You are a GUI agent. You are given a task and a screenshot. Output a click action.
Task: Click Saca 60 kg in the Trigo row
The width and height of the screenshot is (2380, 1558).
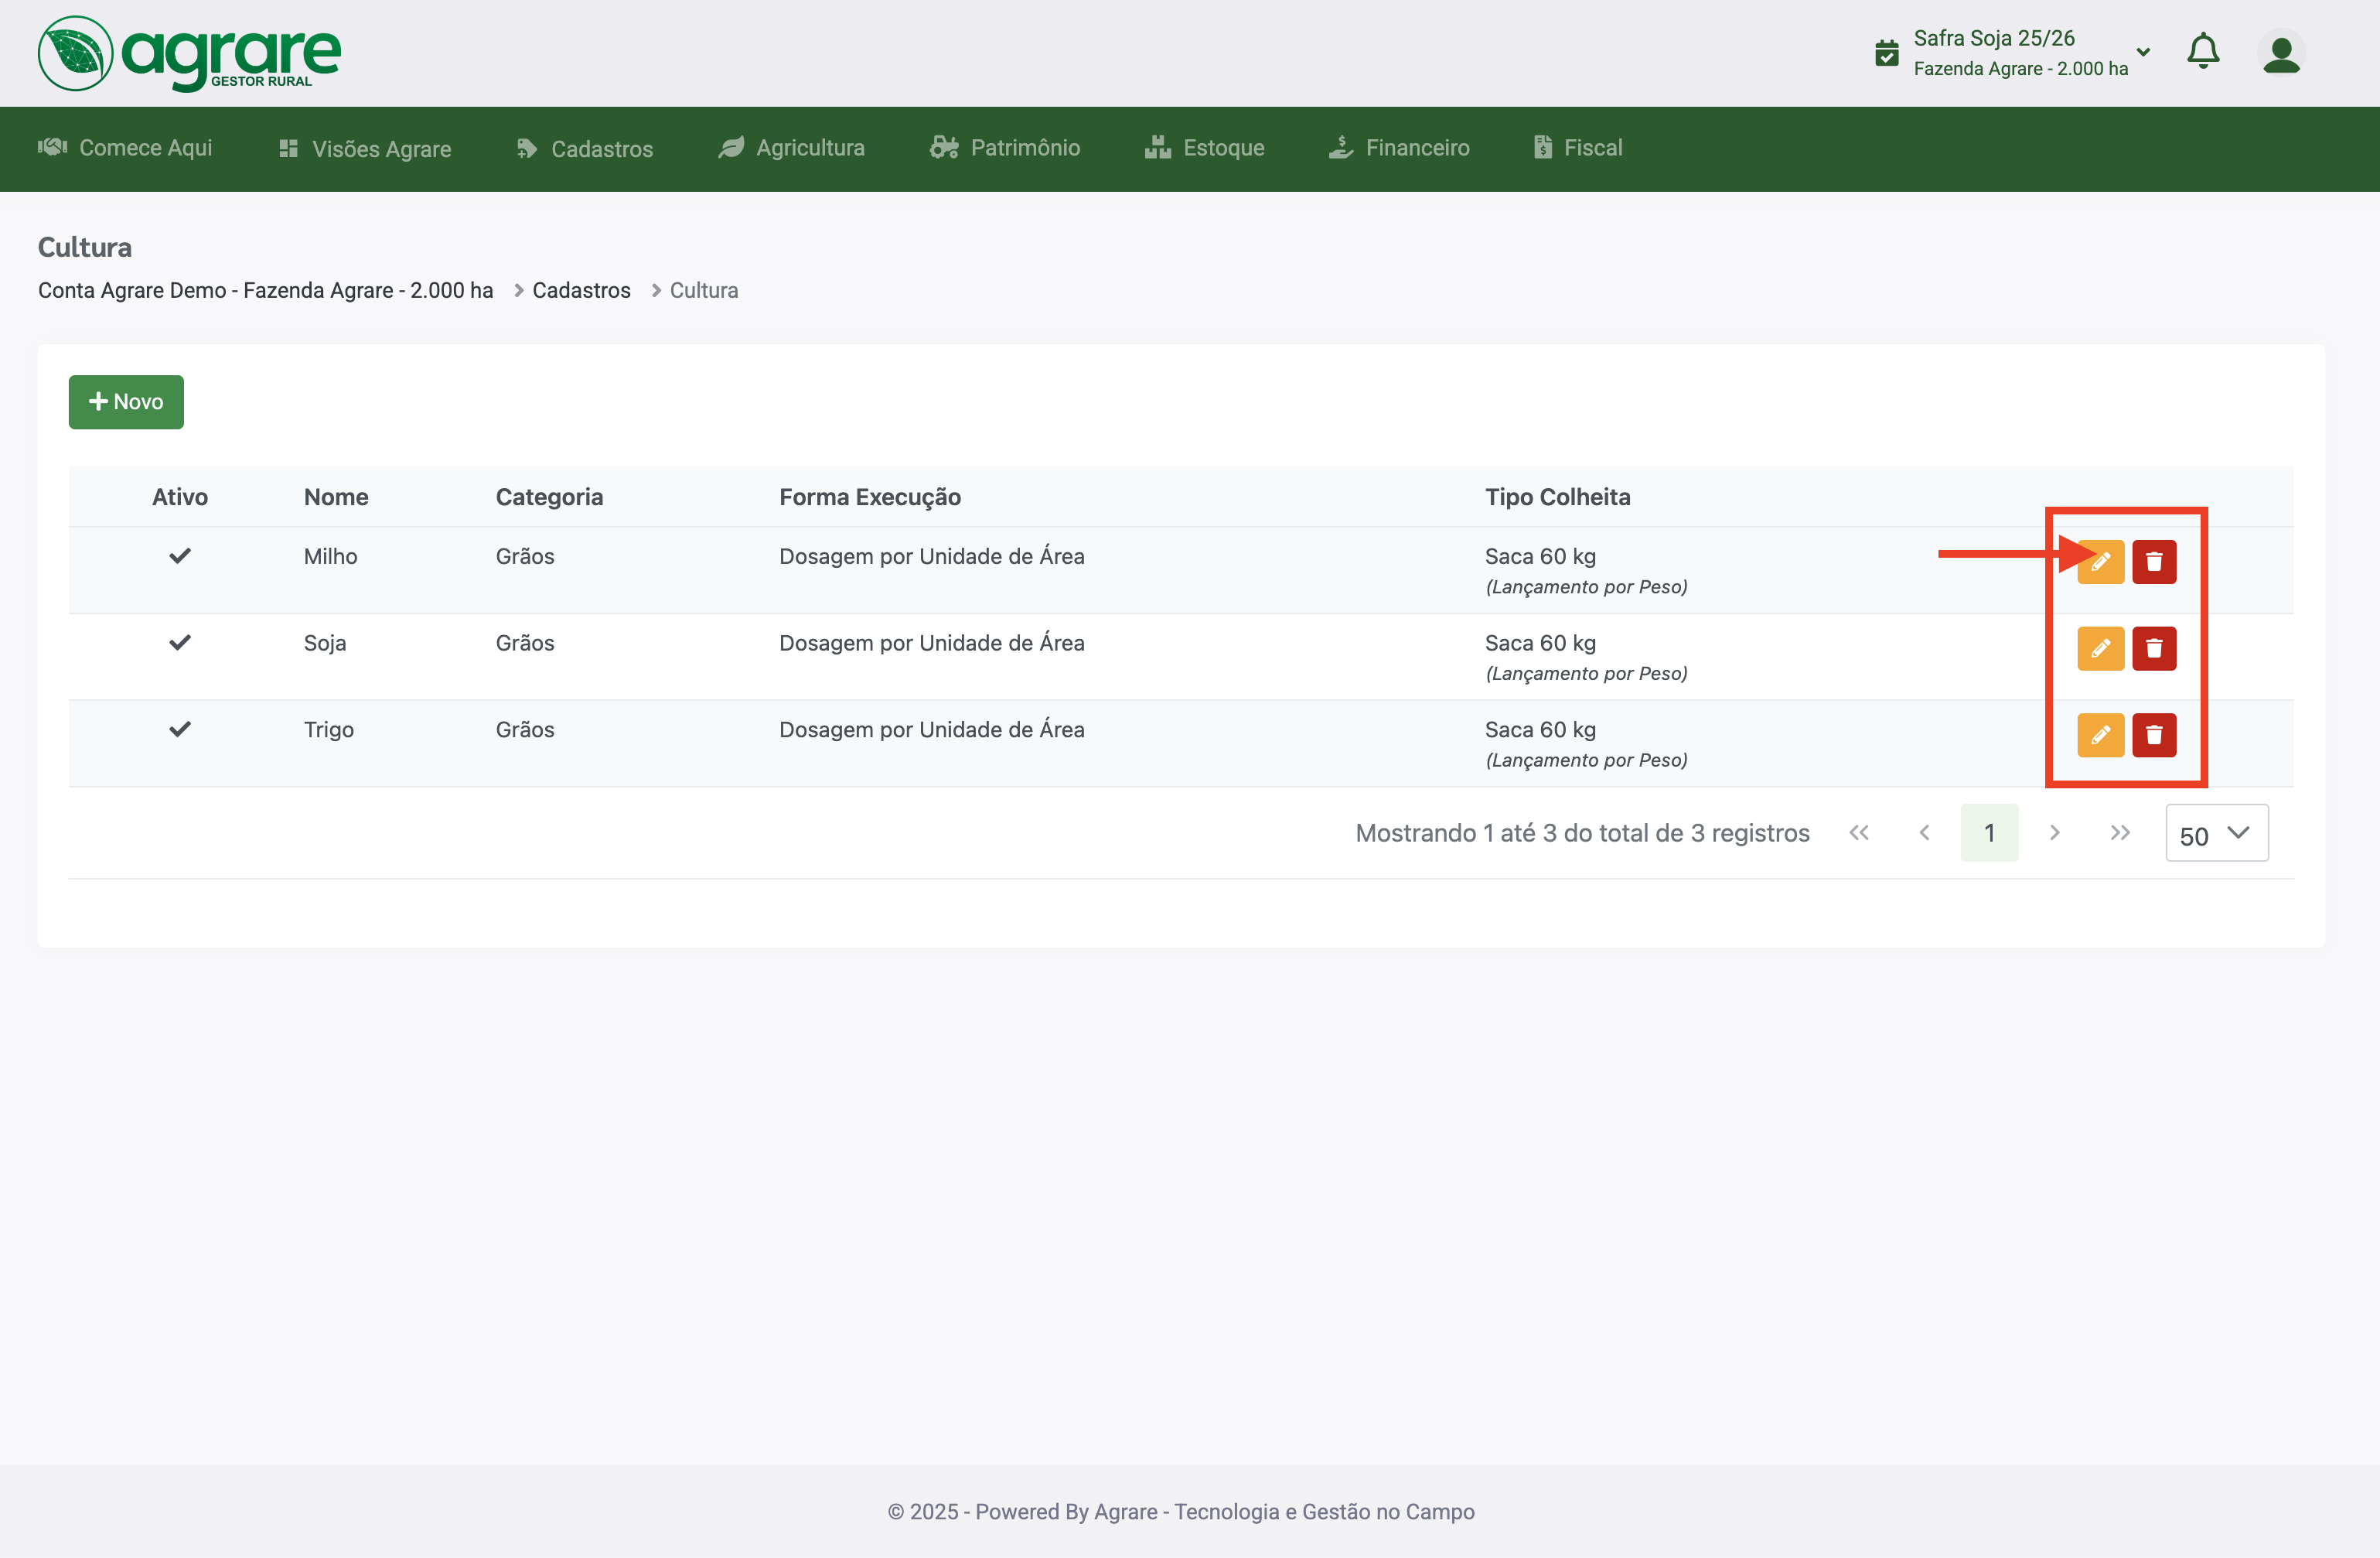tap(1540, 729)
